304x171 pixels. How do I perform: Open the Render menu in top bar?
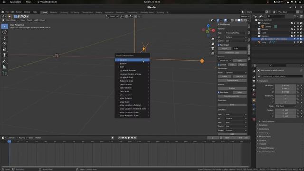tap(19, 12)
